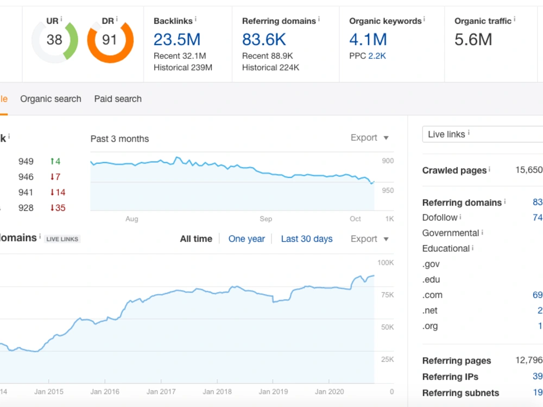Click the Crawled pages value 15,650

[x=529, y=170]
